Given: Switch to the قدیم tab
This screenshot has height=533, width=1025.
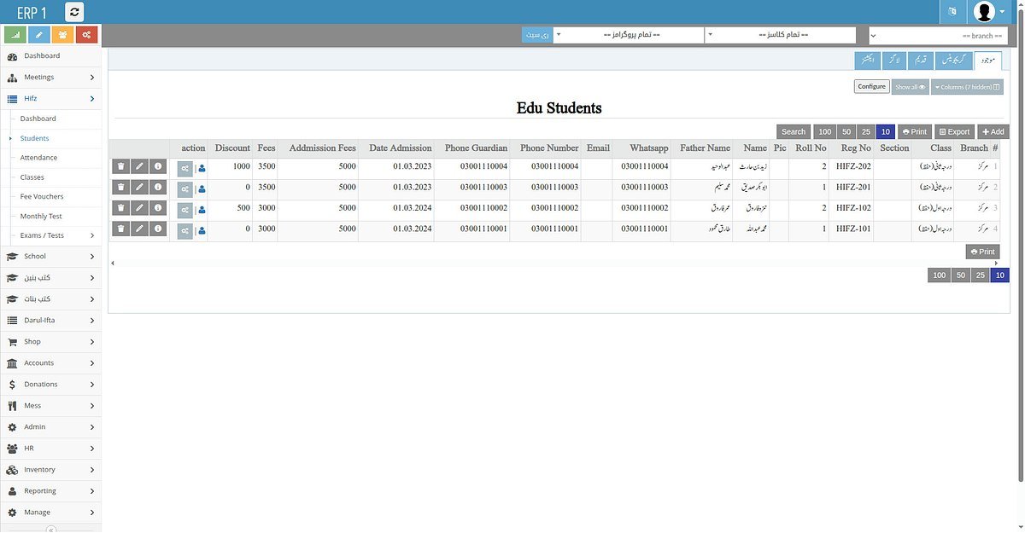Looking at the screenshot, I should click(x=920, y=61).
